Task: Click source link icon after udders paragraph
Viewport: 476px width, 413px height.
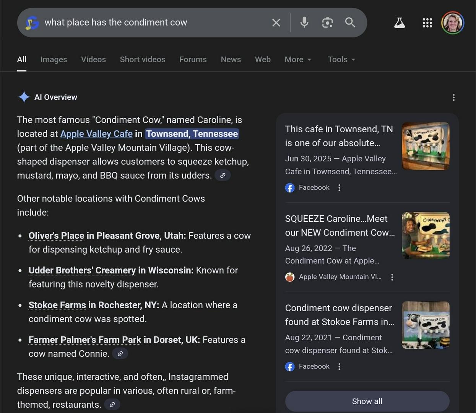Action: click(223, 176)
